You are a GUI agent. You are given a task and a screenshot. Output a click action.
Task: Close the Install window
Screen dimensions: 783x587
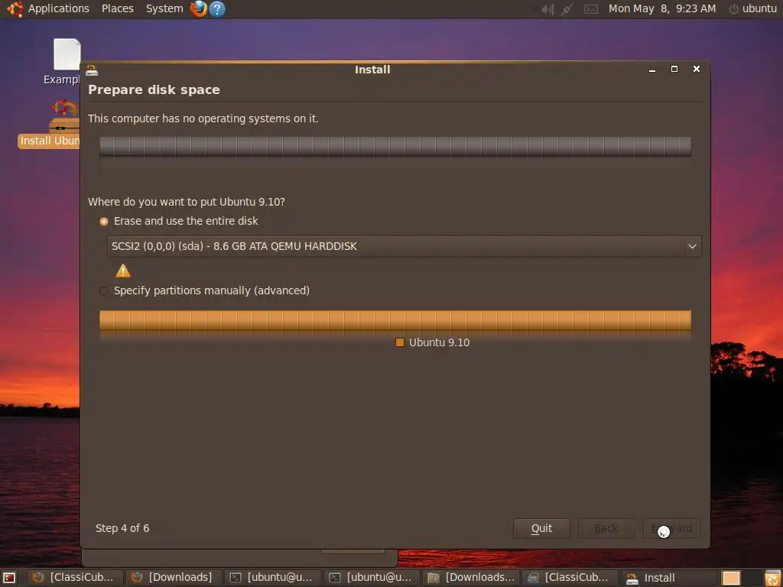[x=697, y=70]
